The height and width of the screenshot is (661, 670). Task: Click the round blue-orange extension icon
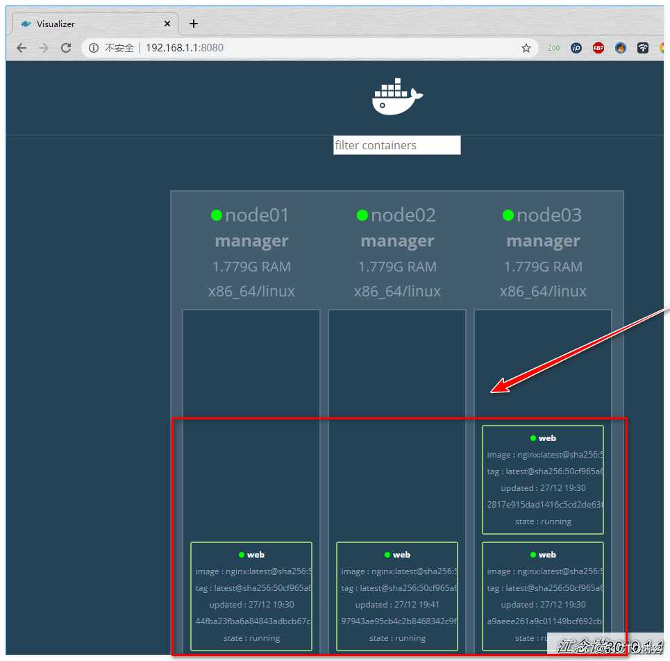(x=621, y=48)
